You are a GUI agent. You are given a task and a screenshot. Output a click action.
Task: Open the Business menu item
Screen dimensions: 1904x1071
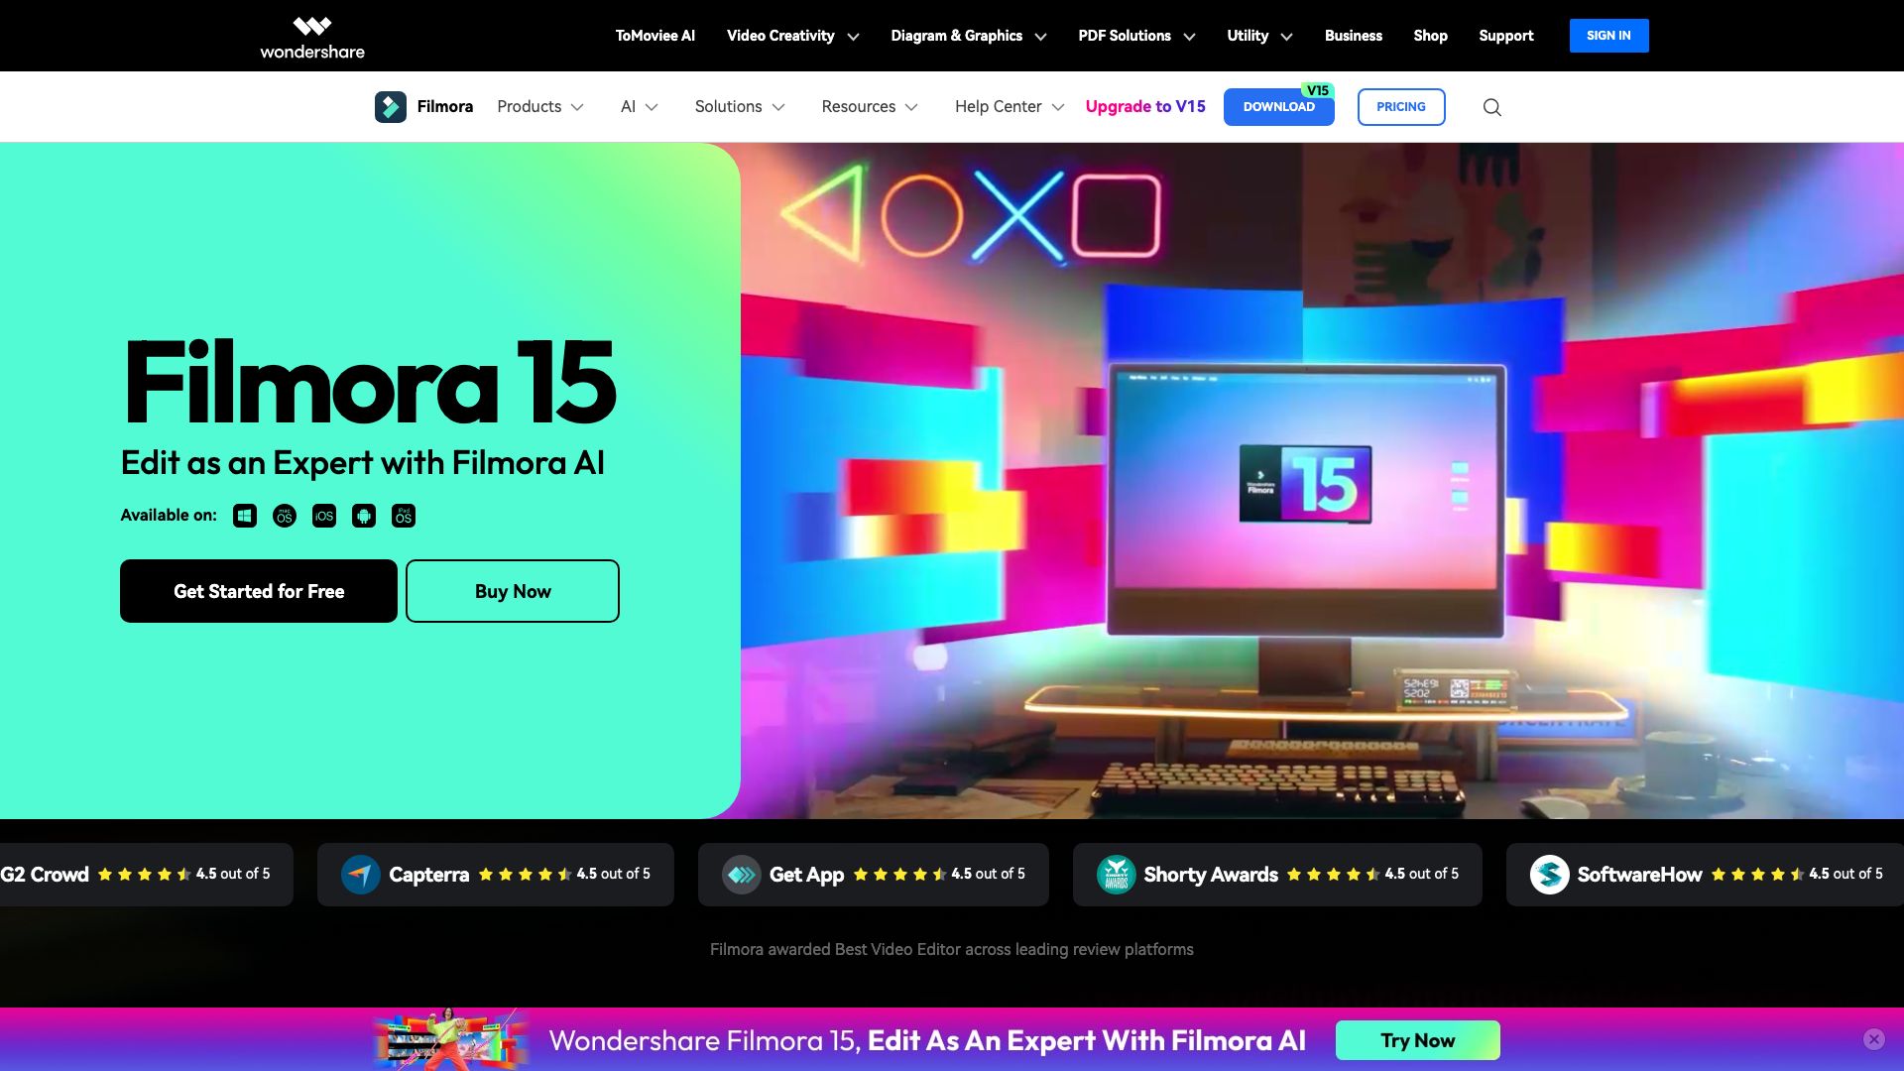pyautogui.click(x=1353, y=35)
